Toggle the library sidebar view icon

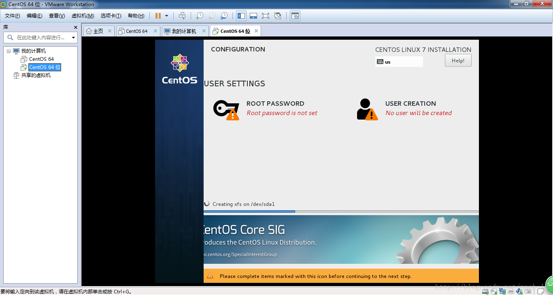click(x=241, y=16)
